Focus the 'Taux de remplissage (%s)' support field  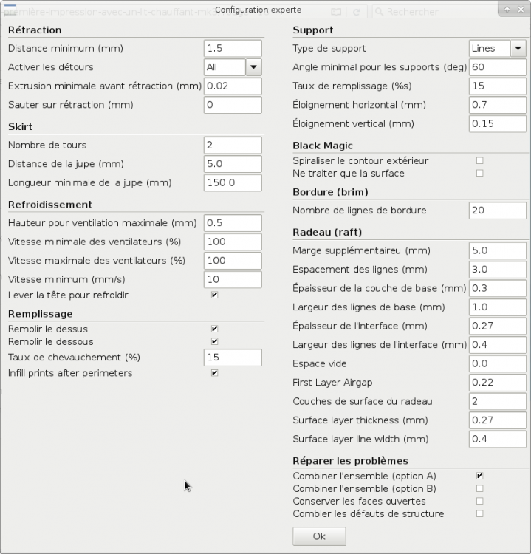498,86
